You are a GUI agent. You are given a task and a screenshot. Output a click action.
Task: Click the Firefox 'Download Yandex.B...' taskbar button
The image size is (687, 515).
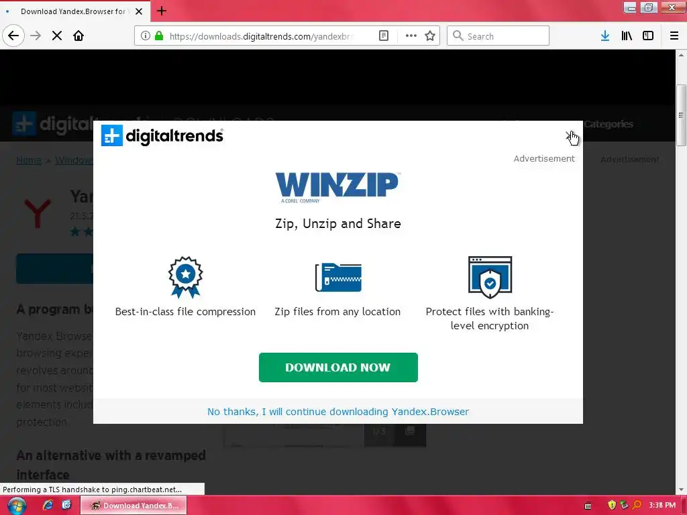tap(134, 506)
